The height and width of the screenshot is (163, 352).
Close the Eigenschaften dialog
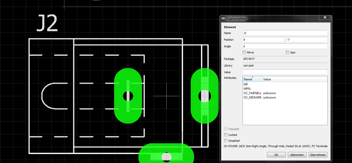pos(325,18)
